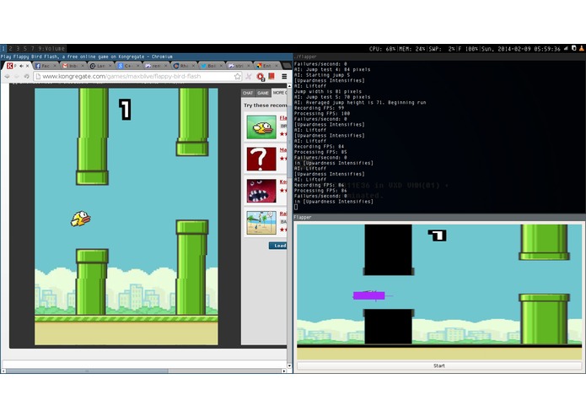Click the browser horizontal scrollbar right arrow
The width and height of the screenshot is (586, 417).
[284, 371]
